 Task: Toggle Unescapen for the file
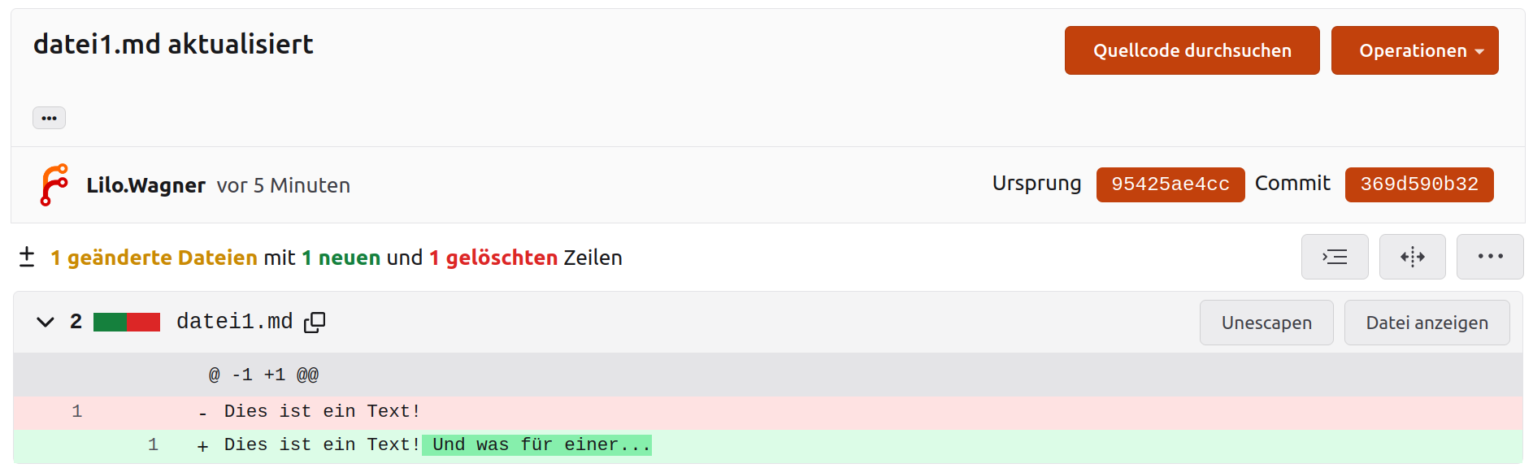tap(1266, 323)
